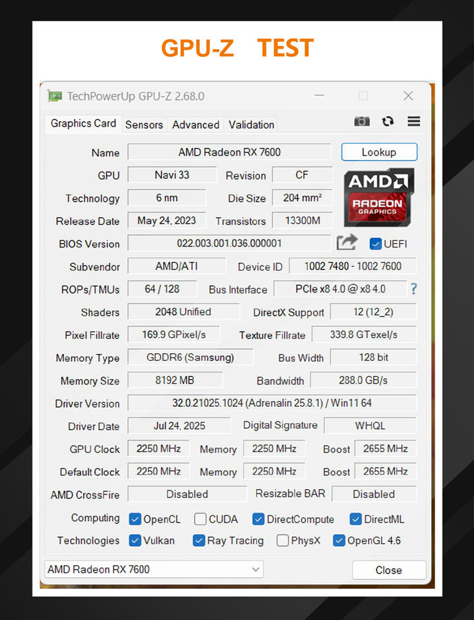Click the refresh icon in GPU-Z

[388, 121]
